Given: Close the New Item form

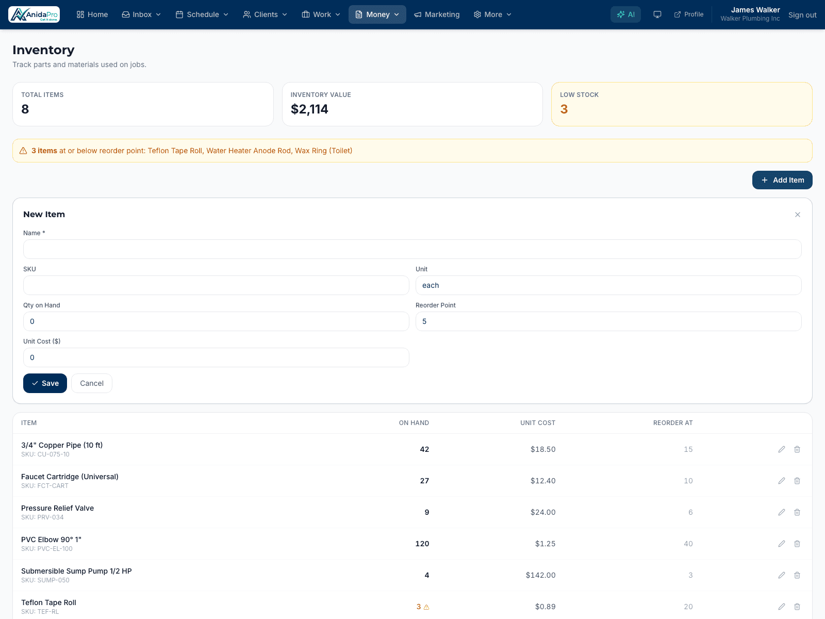Looking at the screenshot, I should 798,215.
